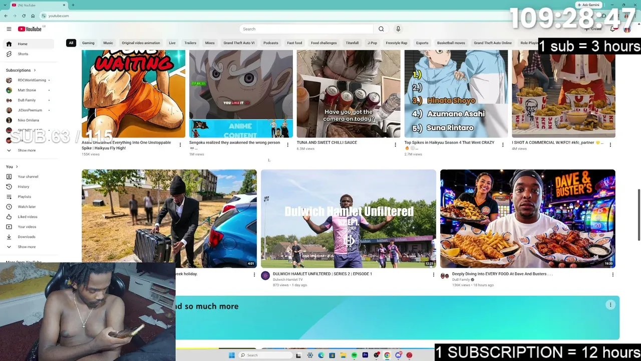
Task: Open Discord from the taskbar
Action: [398, 355]
